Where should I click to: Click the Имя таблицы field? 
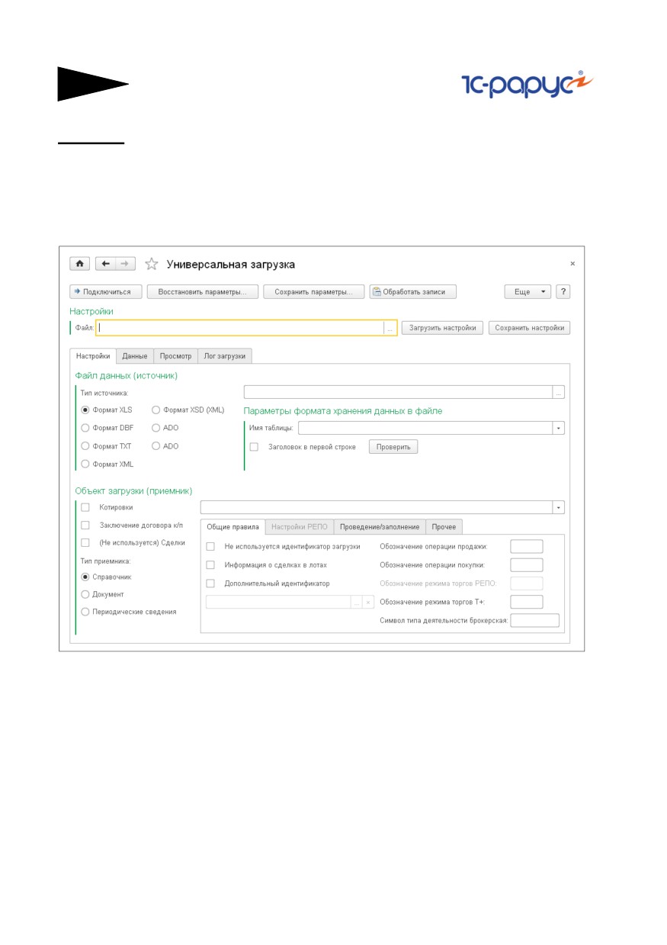pyautogui.click(x=425, y=428)
